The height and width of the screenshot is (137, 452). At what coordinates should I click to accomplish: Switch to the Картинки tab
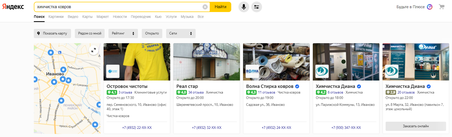56,17
